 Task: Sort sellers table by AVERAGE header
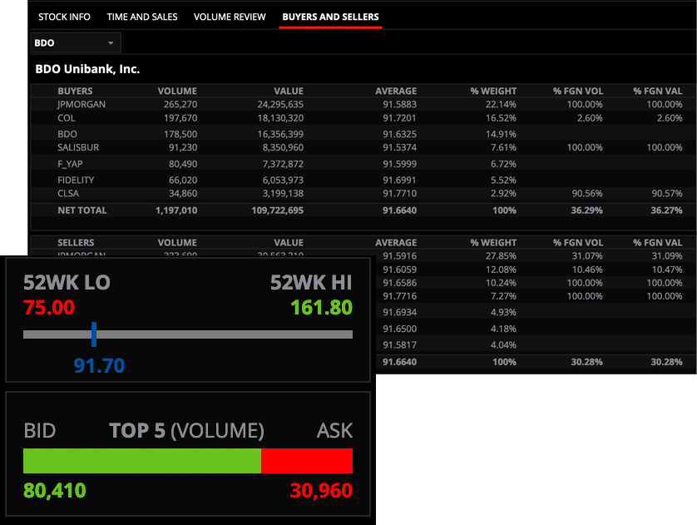(x=396, y=242)
